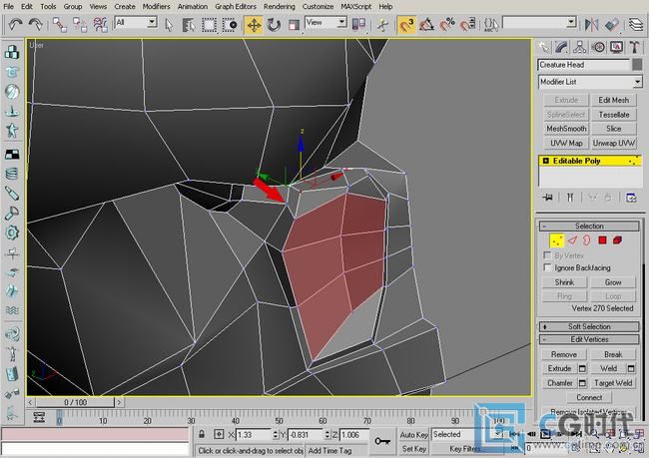The image size is (649, 458).
Task: Click the Target Weld button
Action: [613, 383]
